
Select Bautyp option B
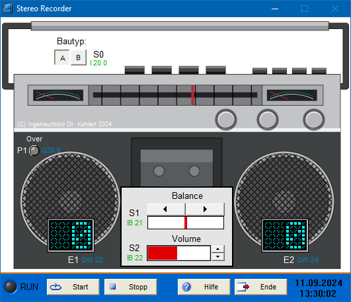79,57
